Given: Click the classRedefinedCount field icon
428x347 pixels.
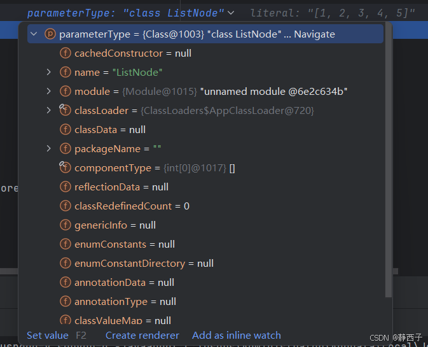Looking at the screenshot, I should tap(66, 206).
